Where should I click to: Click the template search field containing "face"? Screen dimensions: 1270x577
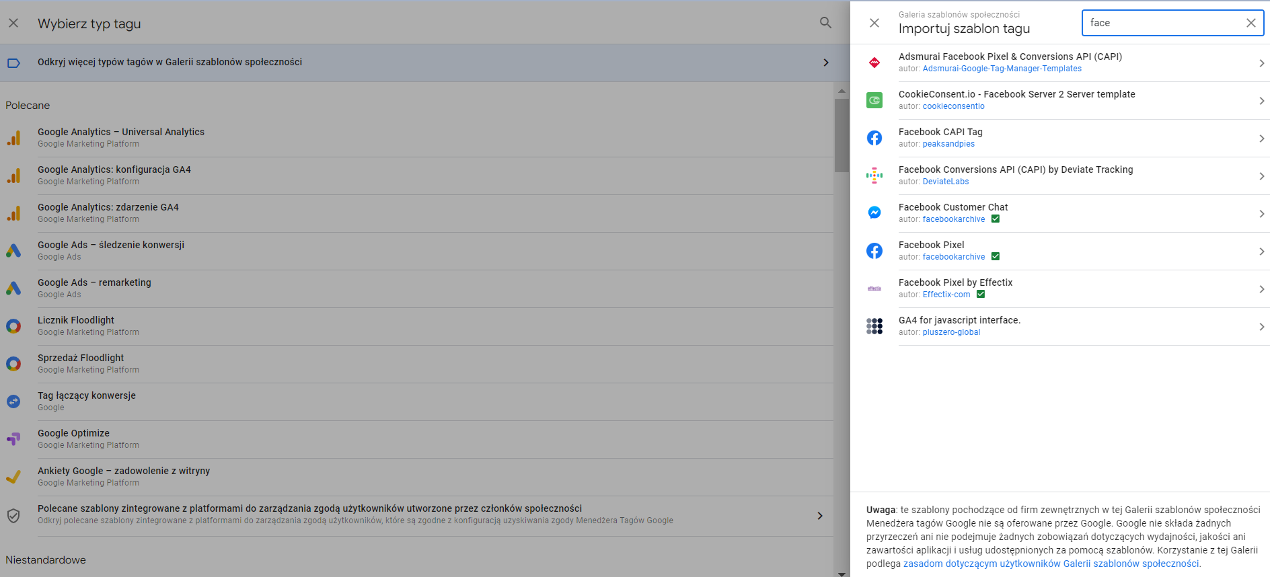coord(1164,23)
